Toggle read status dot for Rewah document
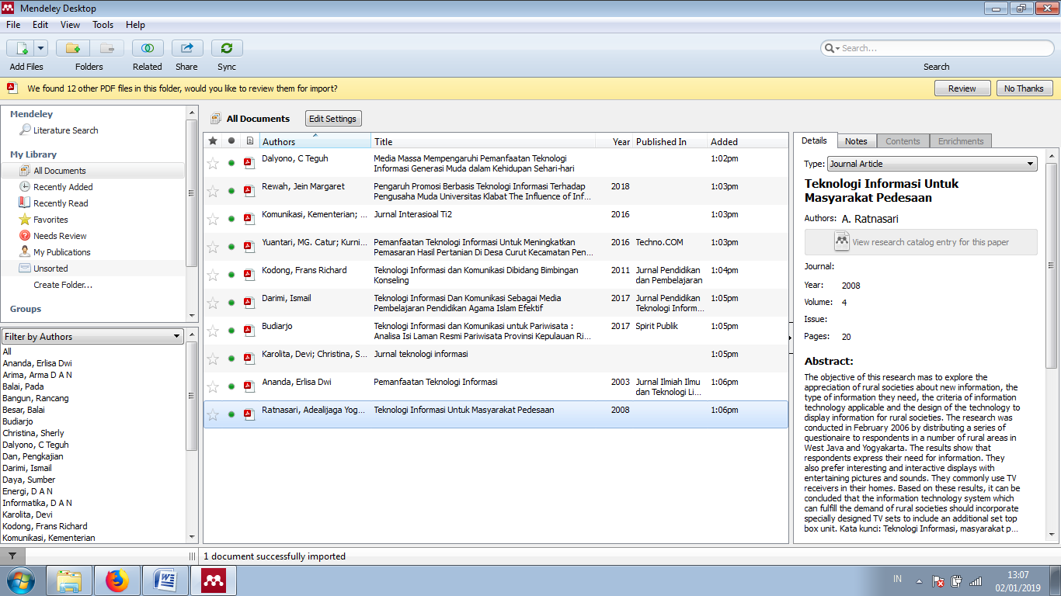Viewport: 1061px width, 596px height. click(231, 191)
